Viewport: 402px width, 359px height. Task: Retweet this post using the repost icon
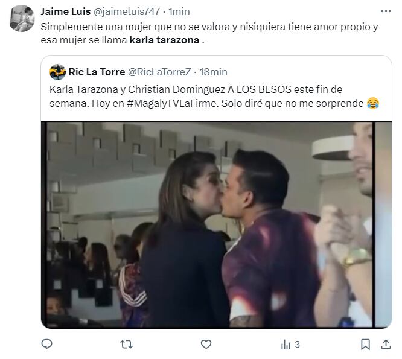click(x=126, y=344)
